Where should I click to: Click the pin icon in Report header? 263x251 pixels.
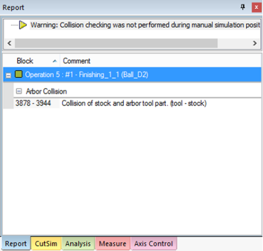[x=242, y=8]
